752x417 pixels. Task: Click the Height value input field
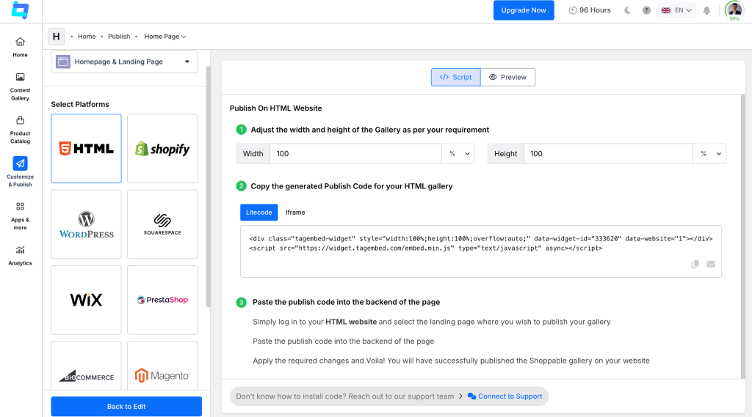[x=608, y=154]
